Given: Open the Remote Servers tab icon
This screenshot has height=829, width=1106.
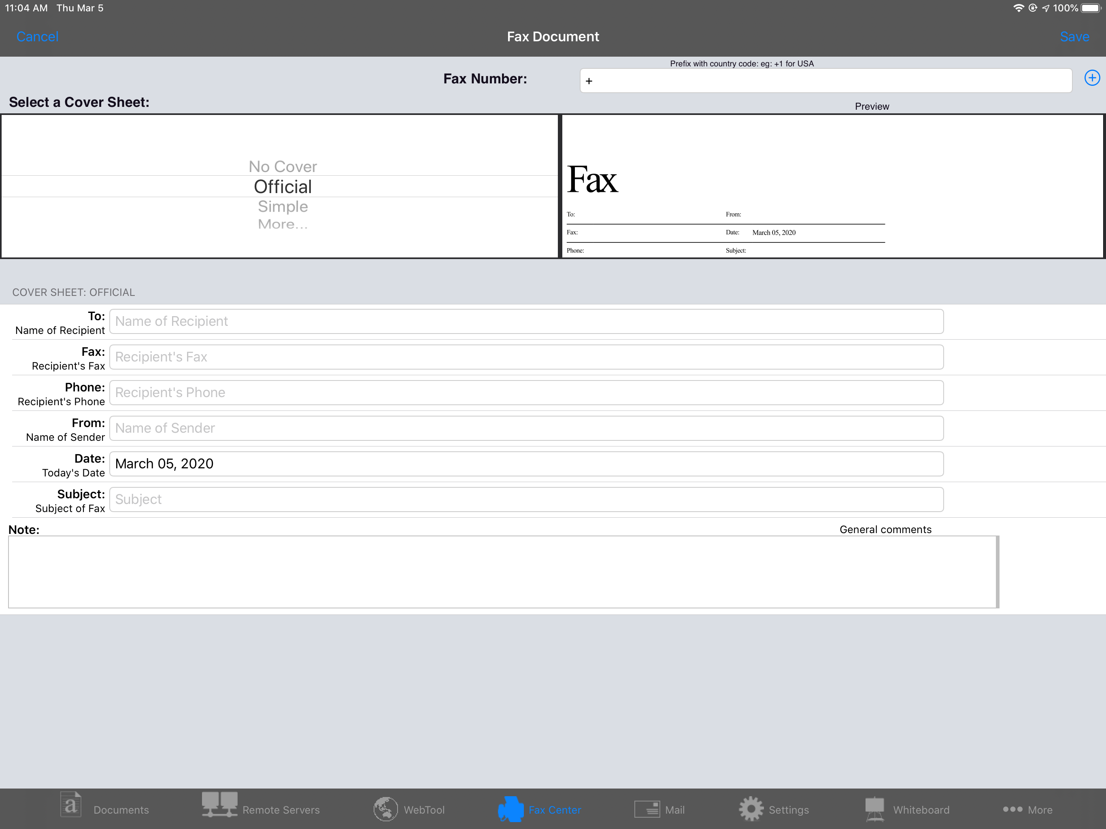Looking at the screenshot, I should [x=219, y=806].
